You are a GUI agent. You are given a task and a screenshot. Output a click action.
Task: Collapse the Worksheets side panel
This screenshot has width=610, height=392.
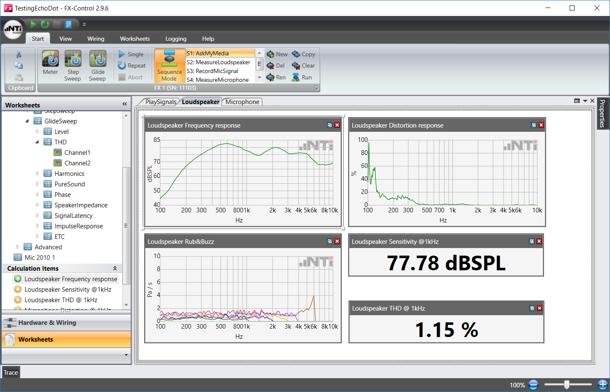[124, 104]
